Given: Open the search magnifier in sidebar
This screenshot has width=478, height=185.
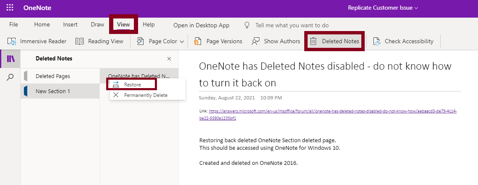Looking at the screenshot, I should tap(10, 77).
